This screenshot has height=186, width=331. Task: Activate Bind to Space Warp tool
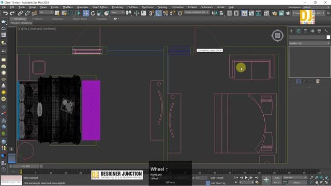coord(34,13)
